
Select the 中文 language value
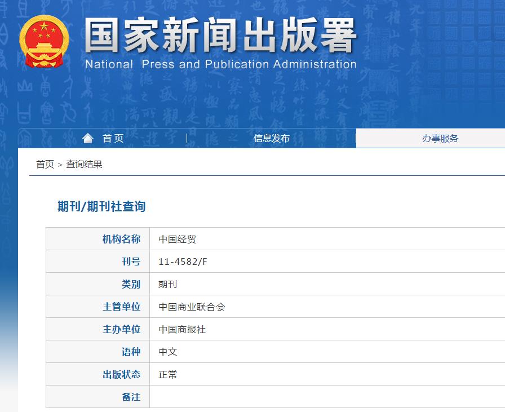point(167,352)
